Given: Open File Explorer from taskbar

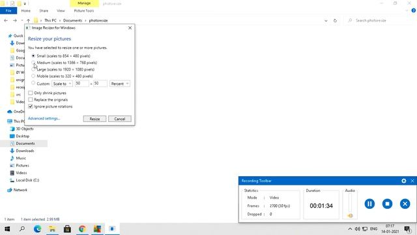Looking at the screenshot, I should click(52, 229).
